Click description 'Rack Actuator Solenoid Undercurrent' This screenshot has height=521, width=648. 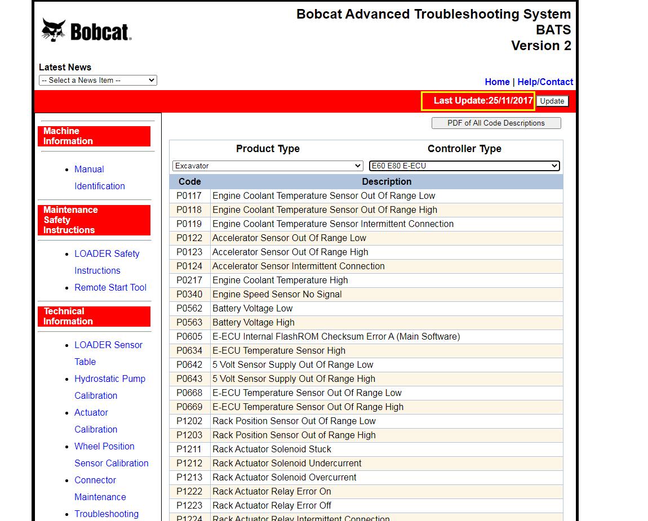pyautogui.click(x=287, y=463)
